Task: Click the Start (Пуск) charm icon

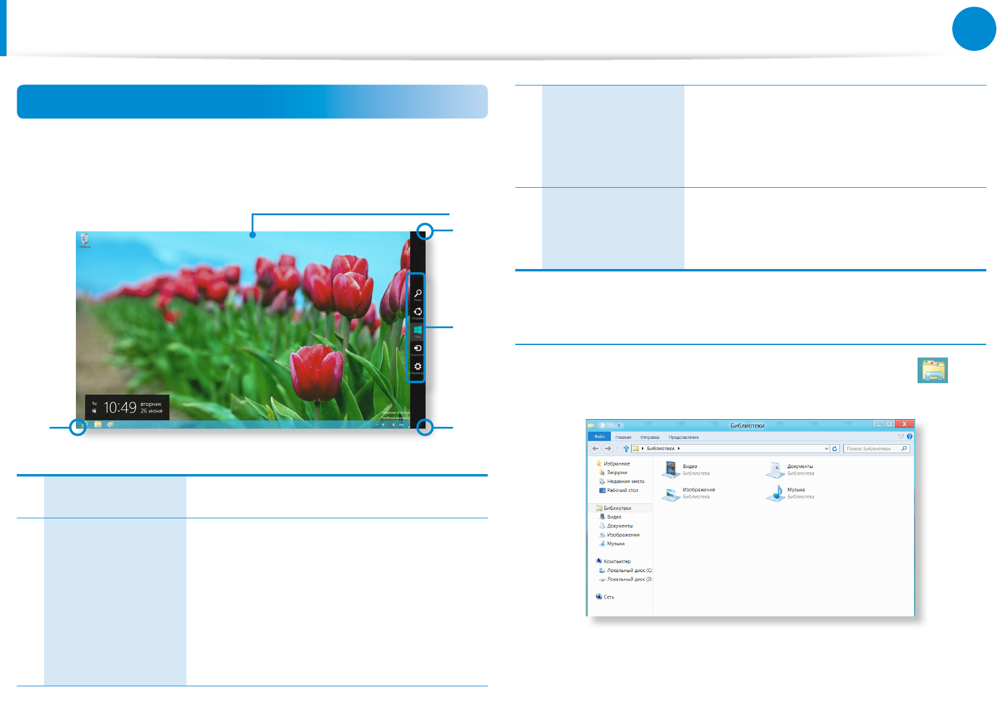Action: (418, 330)
